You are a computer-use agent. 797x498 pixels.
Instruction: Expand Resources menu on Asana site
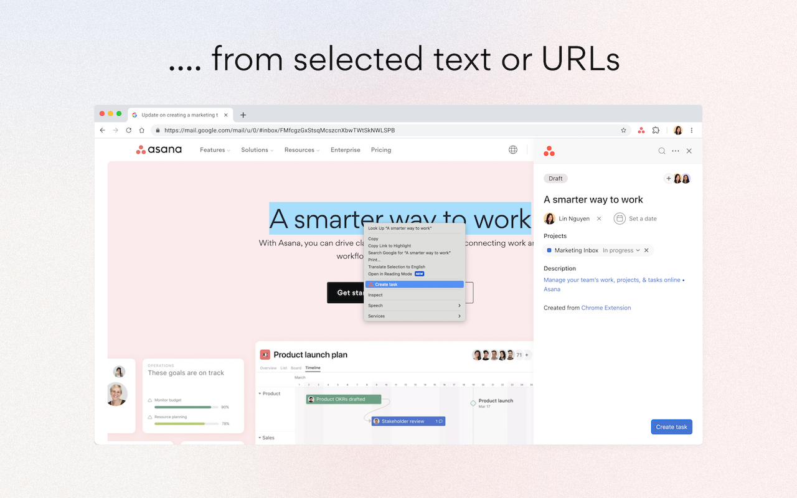coord(302,150)
